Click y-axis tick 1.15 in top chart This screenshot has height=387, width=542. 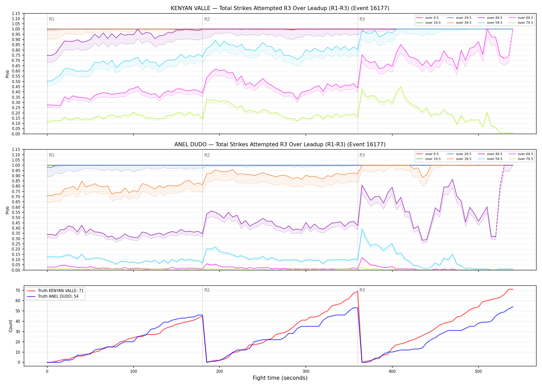click(16, 13)
